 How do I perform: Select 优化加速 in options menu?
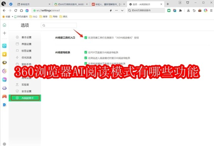point(25,57)
